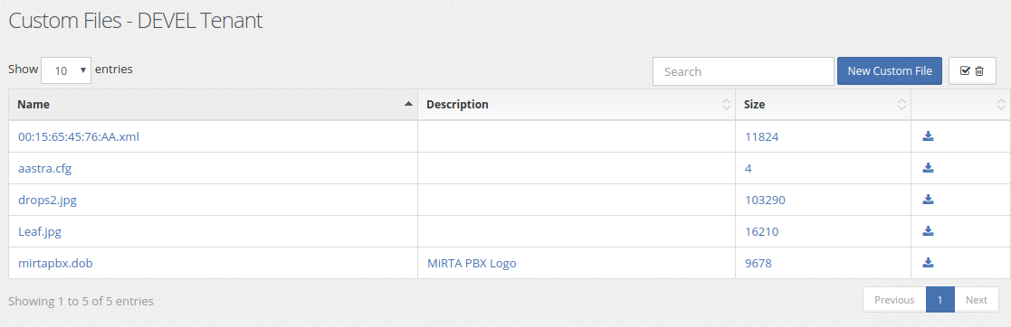Download the drops2.jpg file
Screen dimensions: 1011x327
coord(928,199)
